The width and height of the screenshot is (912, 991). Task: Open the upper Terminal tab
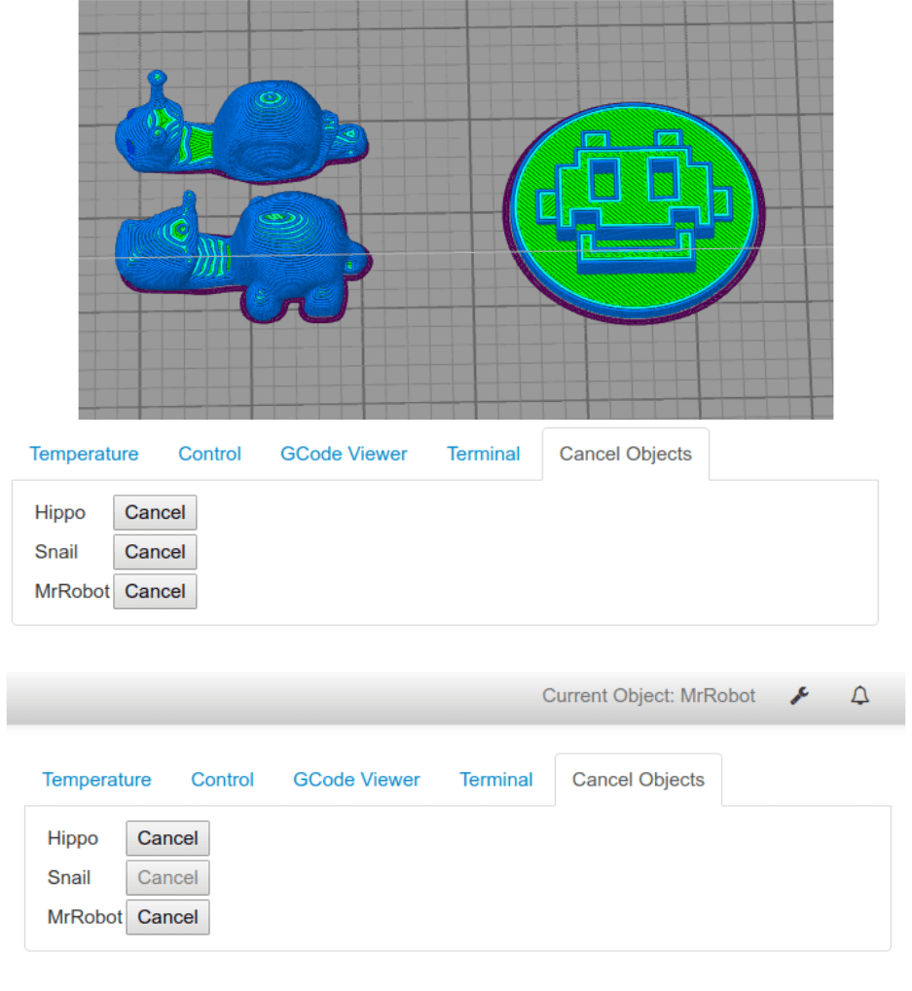tap(484, 454)
